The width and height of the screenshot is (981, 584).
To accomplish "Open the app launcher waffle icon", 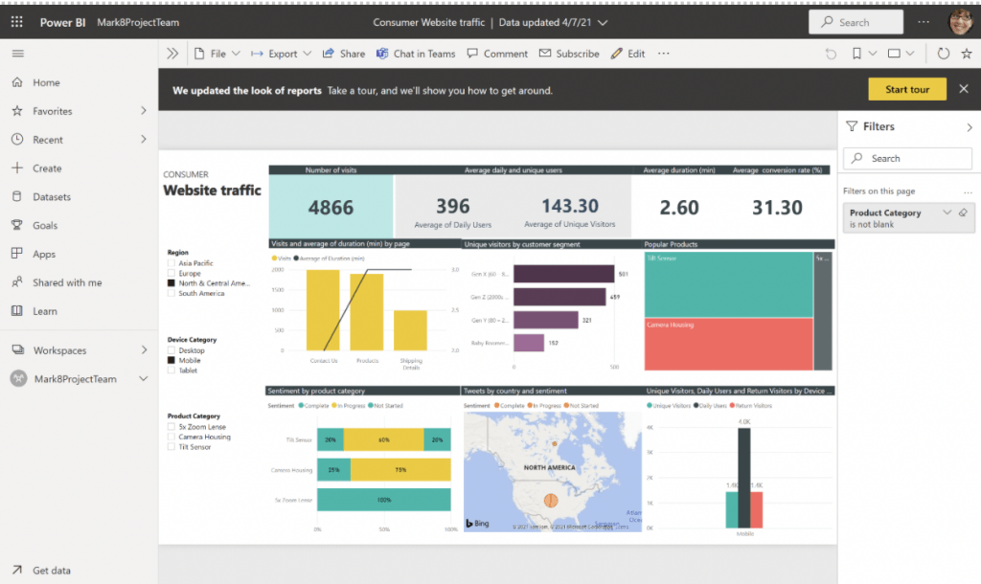I will [x=17, y=22].
